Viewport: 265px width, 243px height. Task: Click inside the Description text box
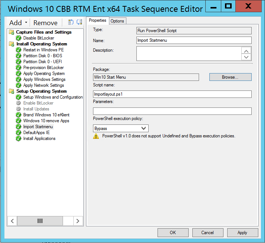[189, 54]
